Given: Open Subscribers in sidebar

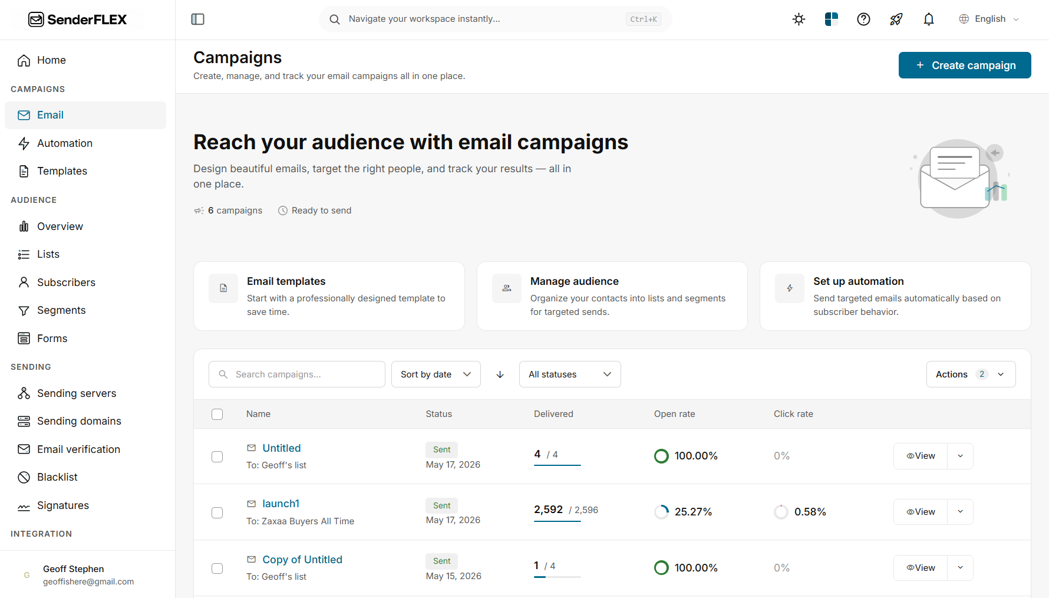Looking at the screenshot, I should click(x=85, y=282).
